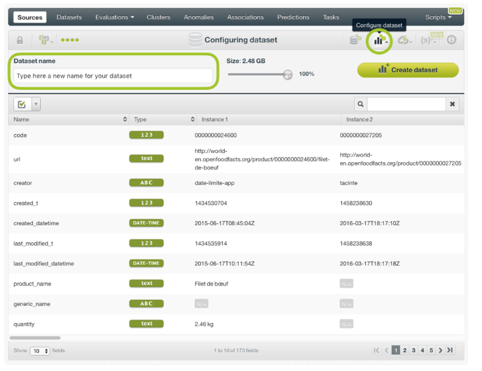Open the Scripts dropdown menu
Image resolution: width=482 pixels, height=371 pixels.
tap(438, 17)
